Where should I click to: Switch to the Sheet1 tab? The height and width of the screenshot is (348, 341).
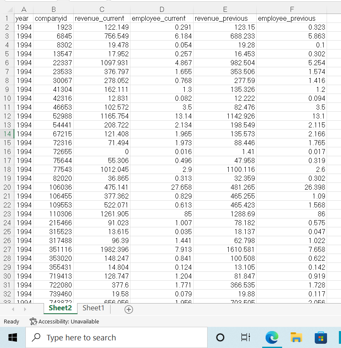click(93, 308)
